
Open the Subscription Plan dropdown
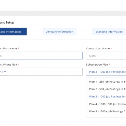pos(106,72)
